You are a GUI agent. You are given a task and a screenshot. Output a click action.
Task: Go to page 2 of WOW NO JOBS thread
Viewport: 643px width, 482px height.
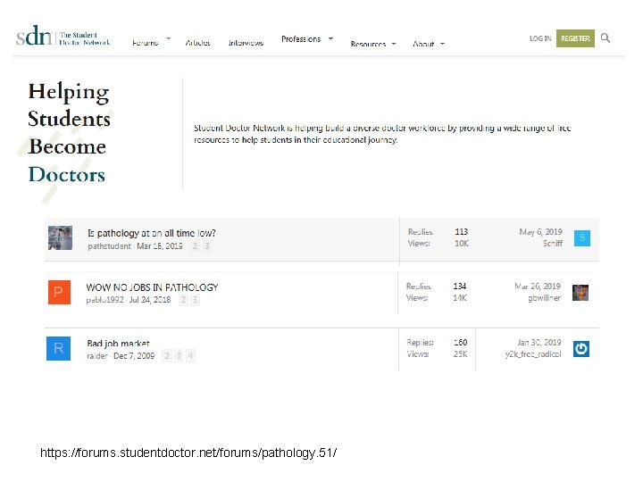[x=183, y=300]
